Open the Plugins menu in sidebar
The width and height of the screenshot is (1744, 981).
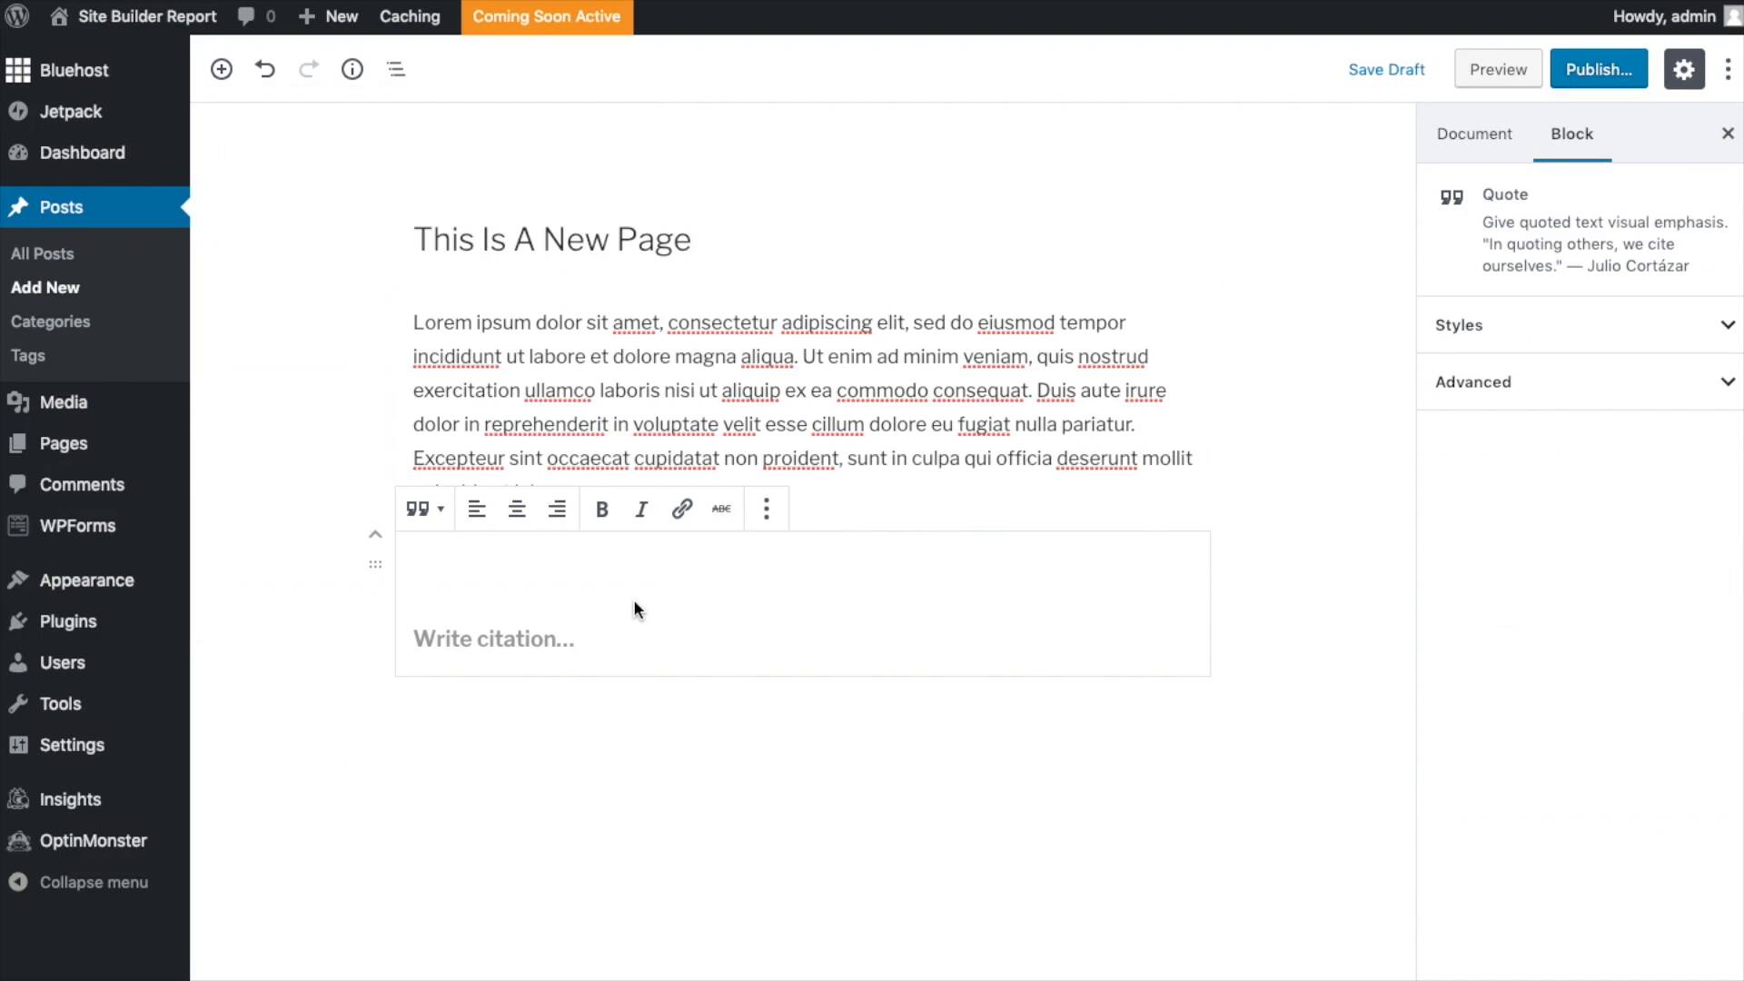pyautogui.click(x=68, y=621)
